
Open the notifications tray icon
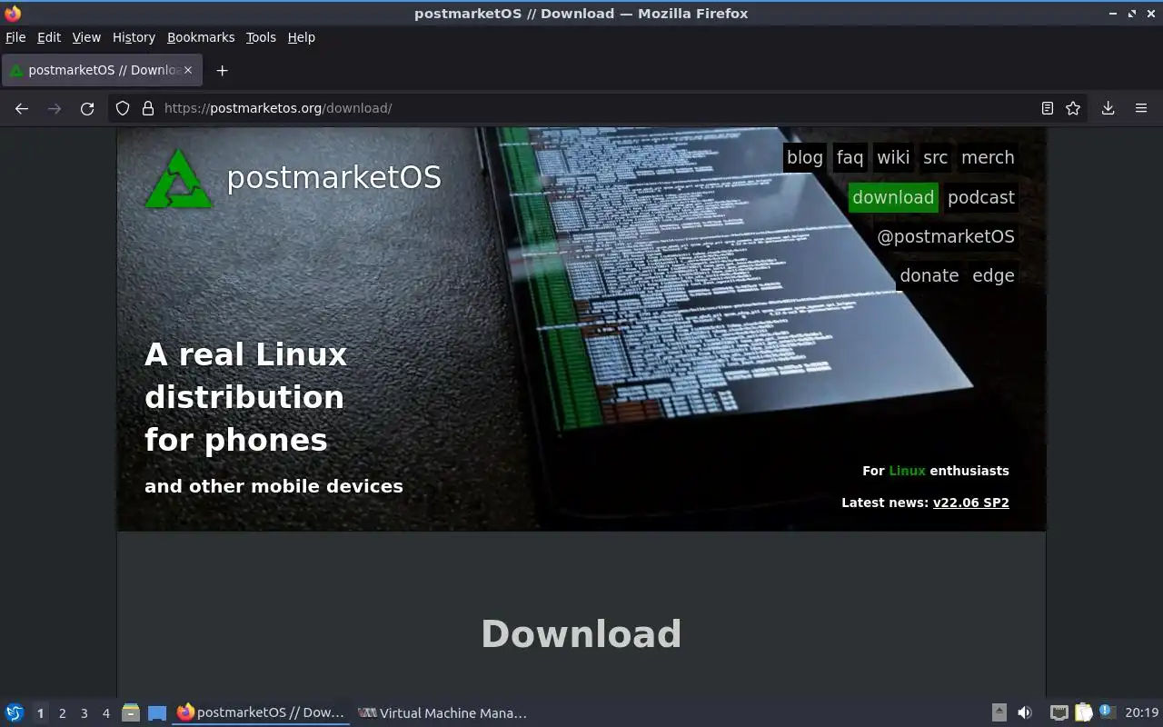click(x=1107, y=712)
